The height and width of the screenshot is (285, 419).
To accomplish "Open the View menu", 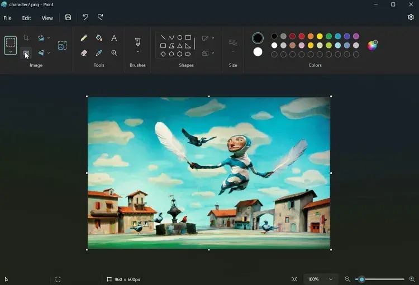I will pos(47,18).
